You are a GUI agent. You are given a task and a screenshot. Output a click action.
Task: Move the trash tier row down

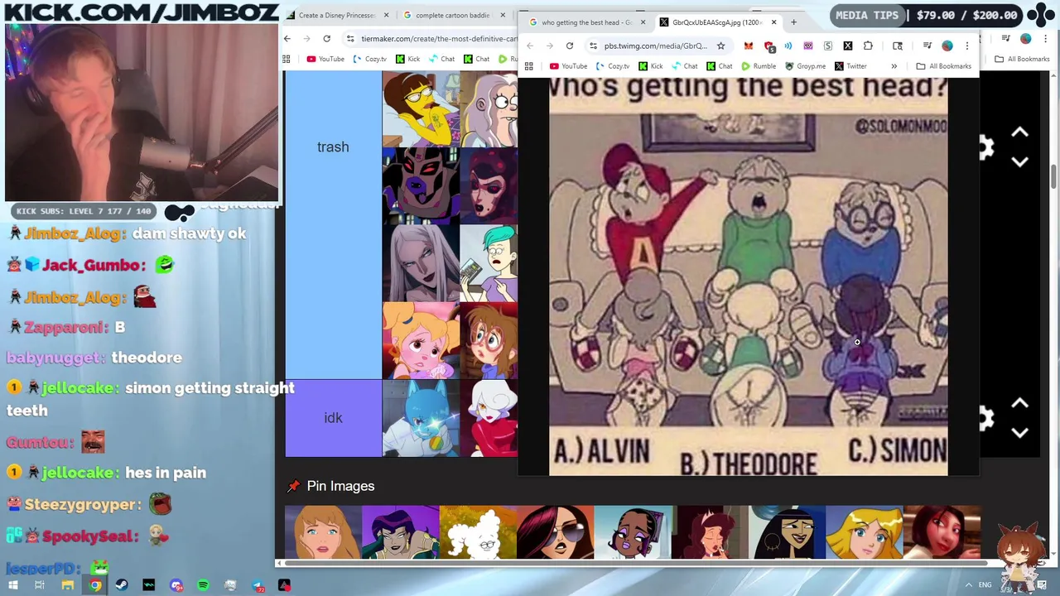[x=1019, y=162]
